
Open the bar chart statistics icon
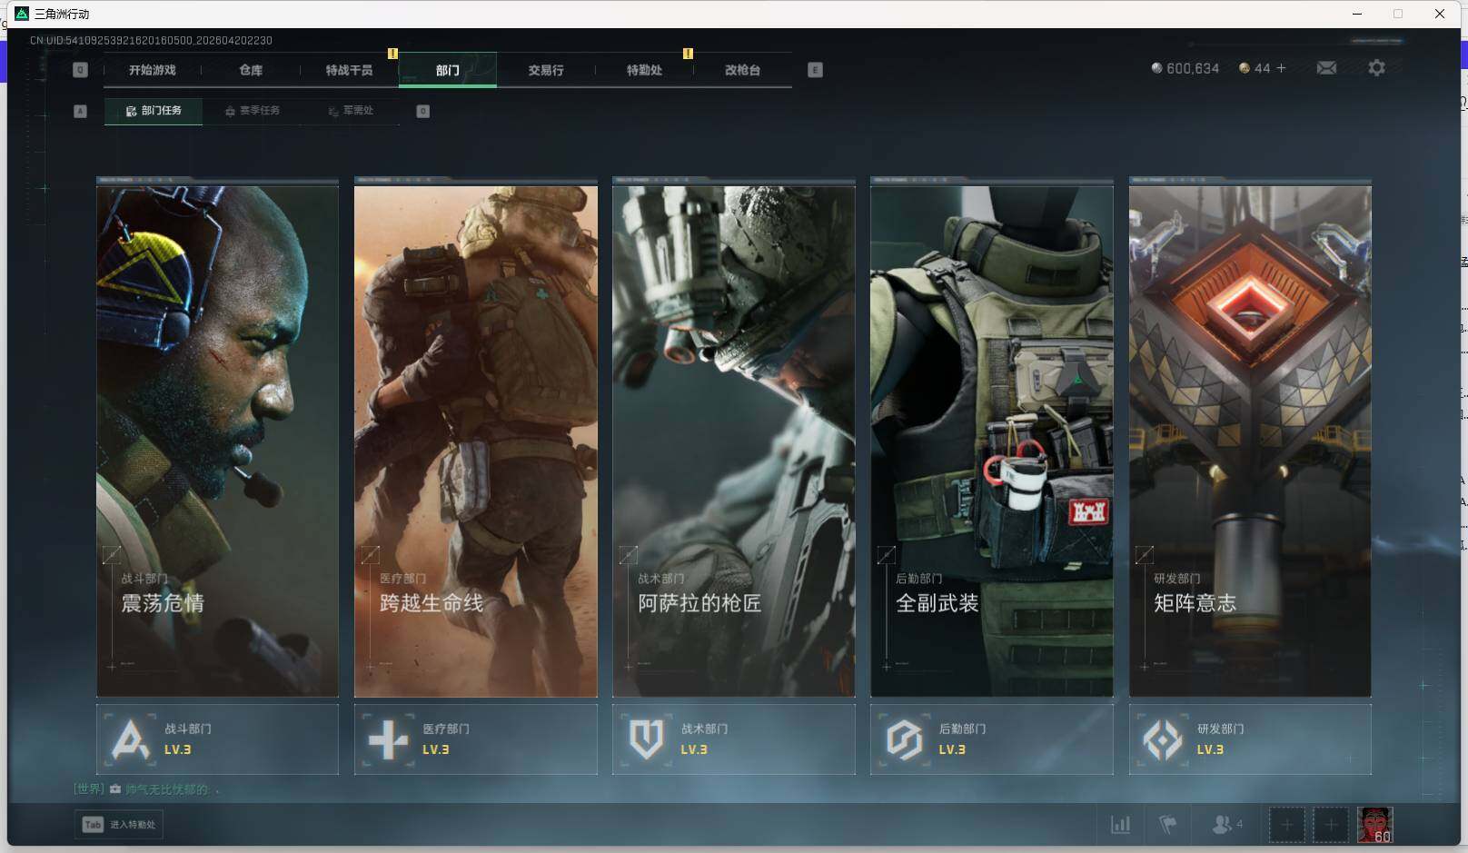click(x=1121, y=825)
